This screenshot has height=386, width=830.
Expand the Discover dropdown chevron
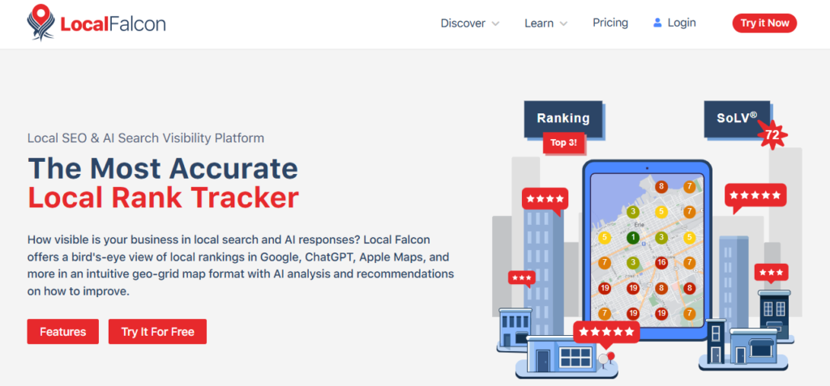pyautogui.click(x=495, y=23)
